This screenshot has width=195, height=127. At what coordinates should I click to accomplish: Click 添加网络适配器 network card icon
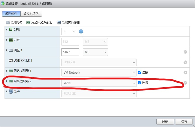click(28, 23)
